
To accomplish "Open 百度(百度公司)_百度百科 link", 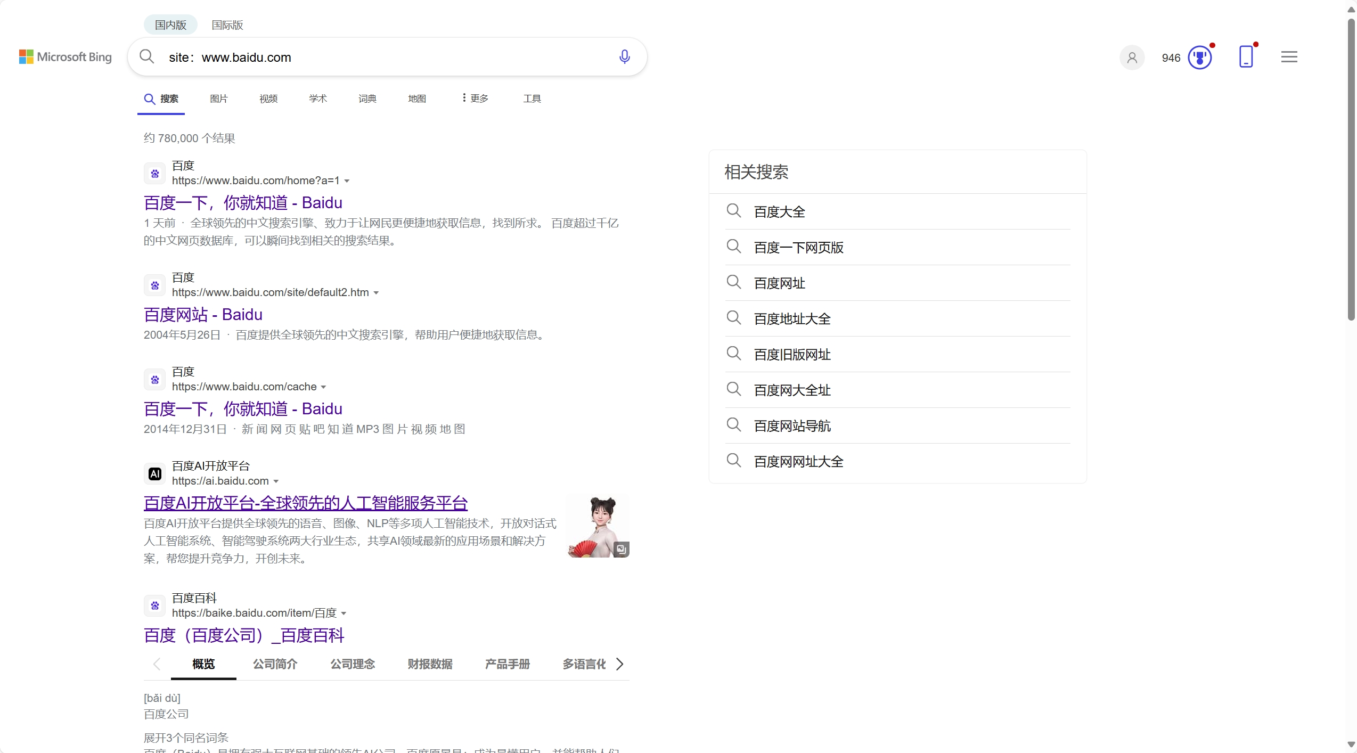I will click(x=244, y=635).
